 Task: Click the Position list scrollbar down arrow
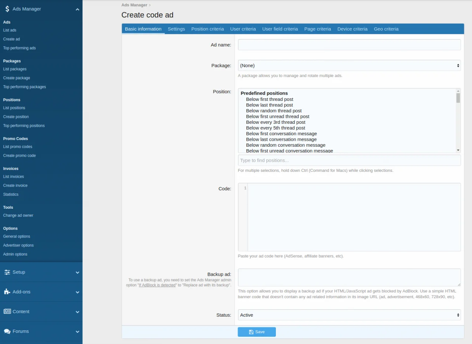(458, 150)
